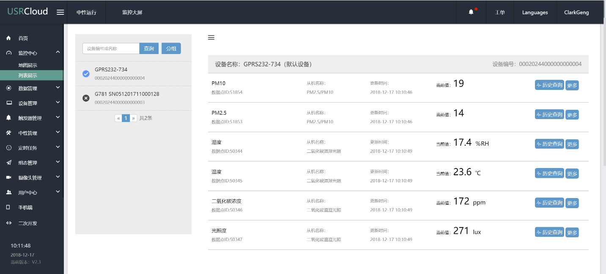Click the home icon for 首页
The image size is (606, 274).
point(8,38)
